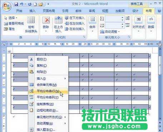This screenshot has height=132, width=163.
Task: Open 行和列 group dialog launcher
Action: (84, 37)
